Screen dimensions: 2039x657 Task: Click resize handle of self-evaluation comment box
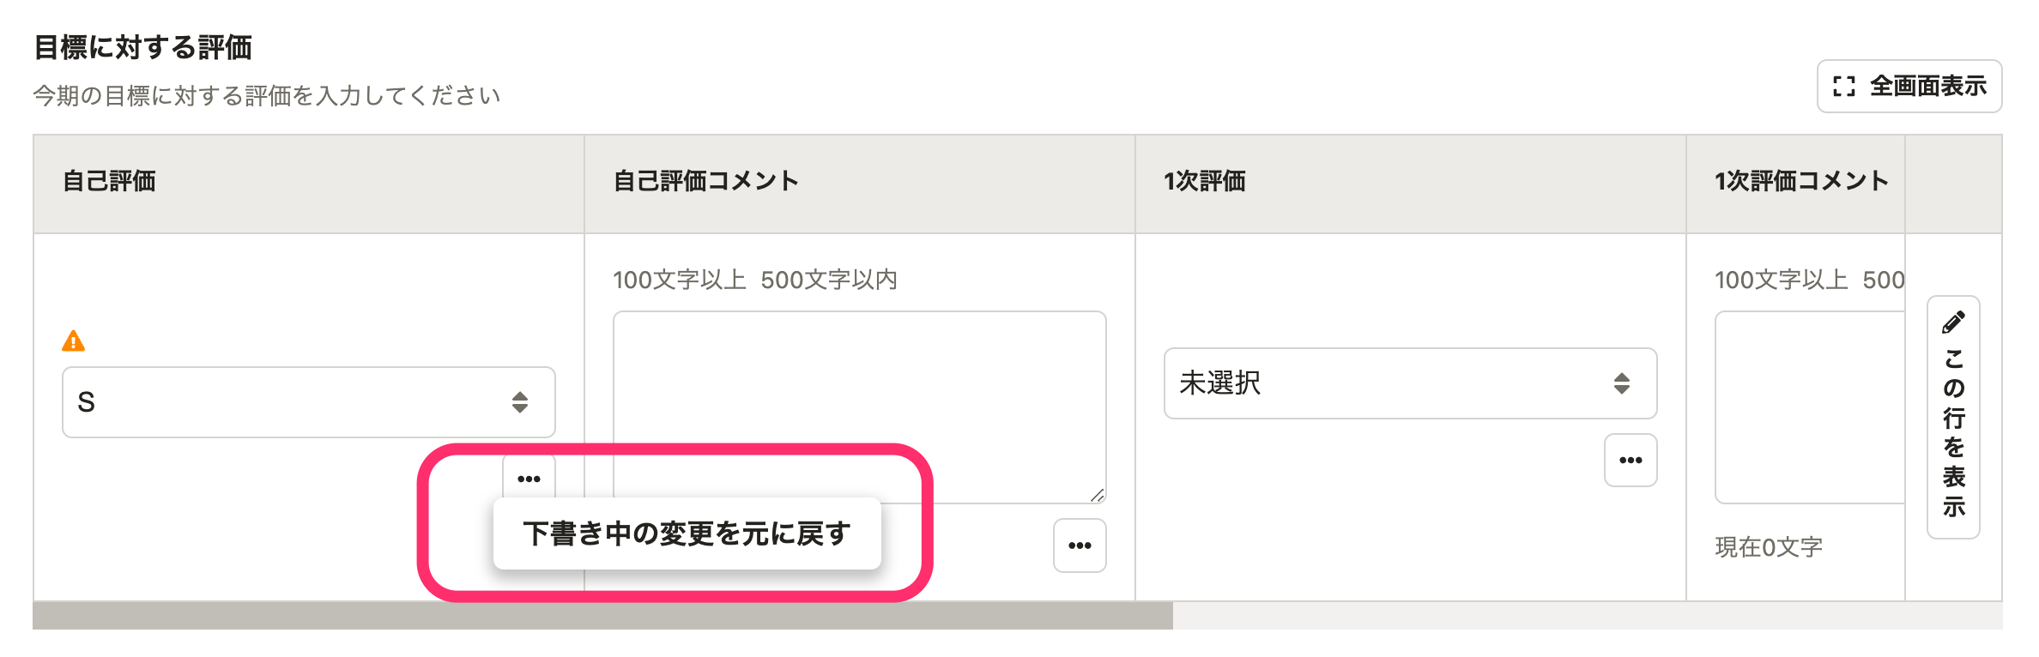1098,495
